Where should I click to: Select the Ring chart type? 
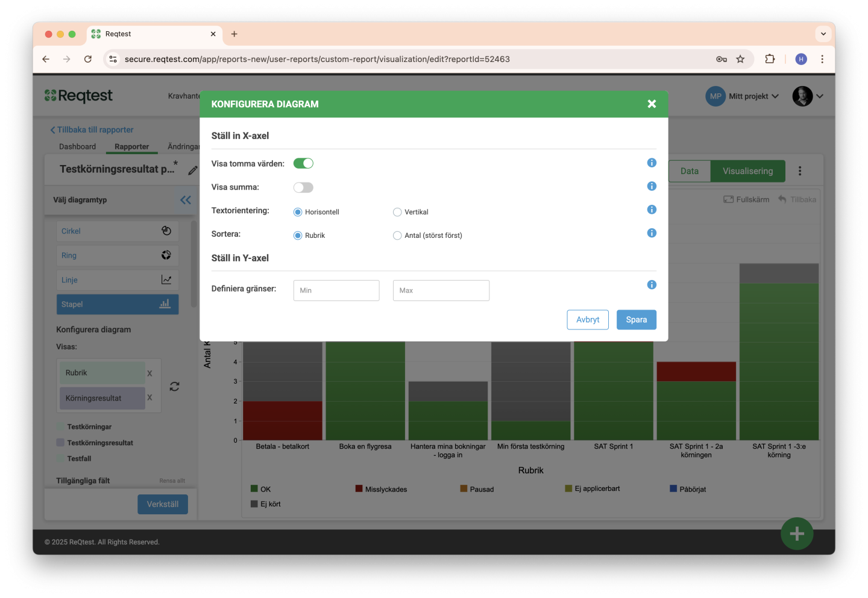[118, 255]
